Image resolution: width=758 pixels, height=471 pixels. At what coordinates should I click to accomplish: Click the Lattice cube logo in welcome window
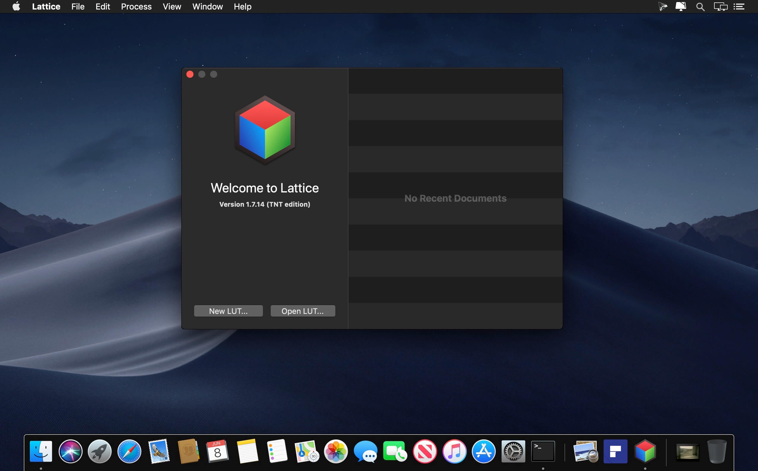pyautogui.click(x=265, y=130)
